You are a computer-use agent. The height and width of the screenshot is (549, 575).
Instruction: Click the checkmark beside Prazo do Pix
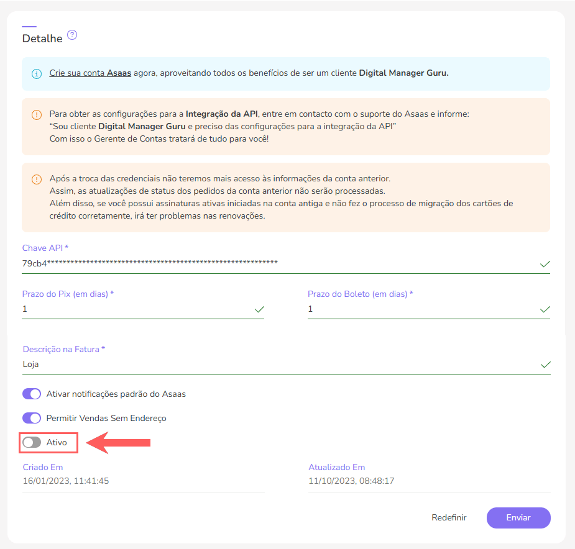(x=259, y=309)
